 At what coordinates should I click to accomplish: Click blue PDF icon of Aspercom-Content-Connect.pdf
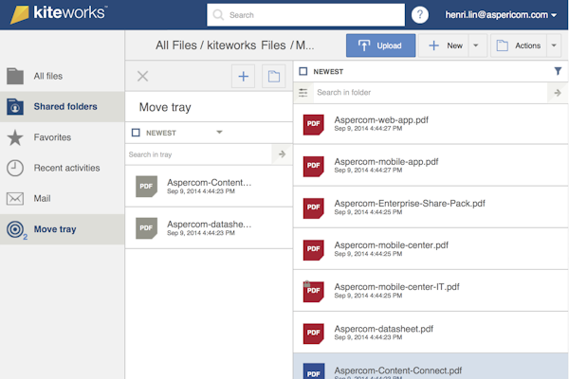[314, 371]
